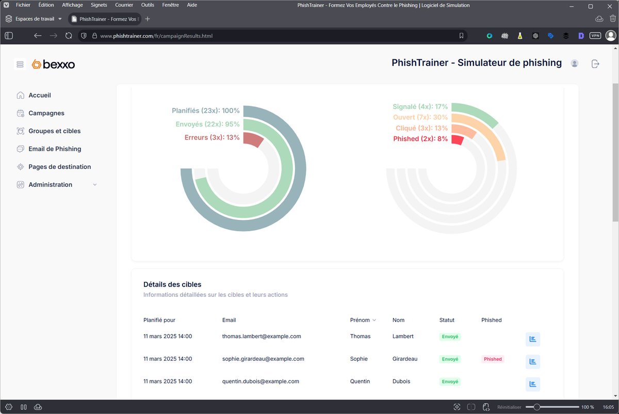Click the Nom column header
The height and width of the screenshot is (414, 619).
399,320
